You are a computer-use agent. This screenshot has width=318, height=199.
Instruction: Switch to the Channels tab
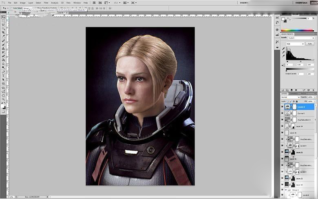pyautogui.click(x=294, y=94)
